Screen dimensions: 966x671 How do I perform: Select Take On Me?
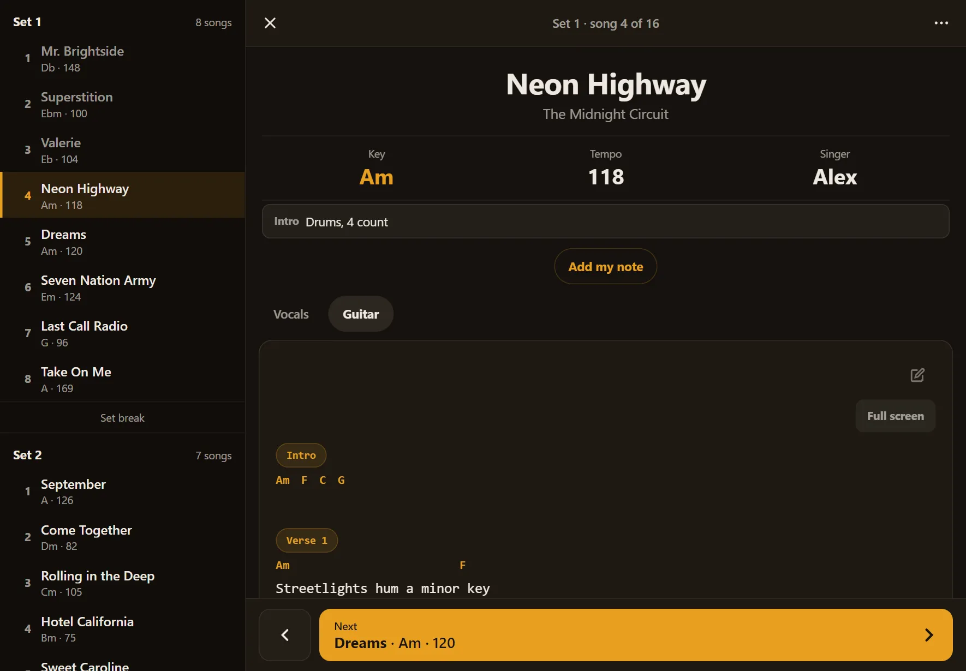122,379
